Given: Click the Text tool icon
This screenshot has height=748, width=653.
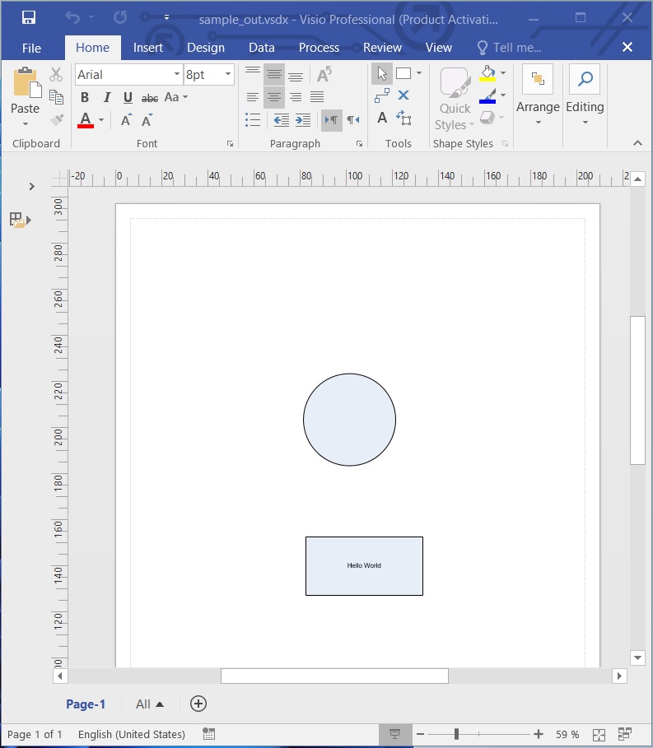Looking at the screenshot, I should coord(381,118).
